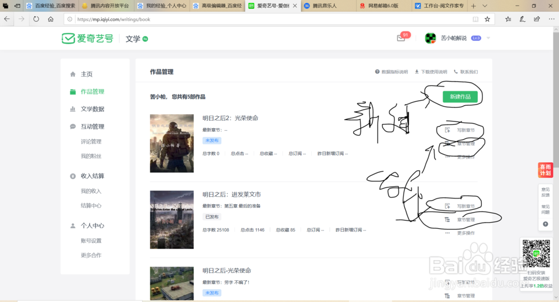Switch to 百度经验_百度搜索 browser tab
The image size is (559, 302).
click(51, 6)
